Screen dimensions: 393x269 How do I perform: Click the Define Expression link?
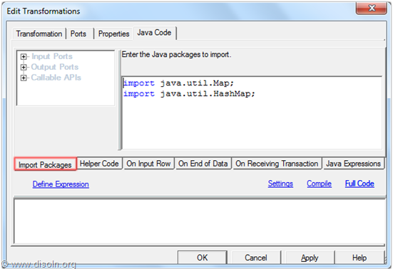pyautogui.click(x=61, y=184)
